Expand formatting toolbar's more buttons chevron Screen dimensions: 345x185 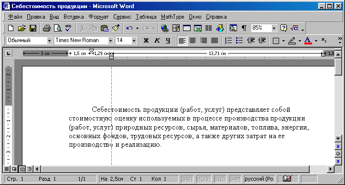point(340,41)
